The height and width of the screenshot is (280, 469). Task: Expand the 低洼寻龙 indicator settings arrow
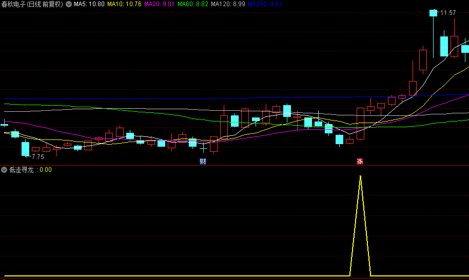4,170
